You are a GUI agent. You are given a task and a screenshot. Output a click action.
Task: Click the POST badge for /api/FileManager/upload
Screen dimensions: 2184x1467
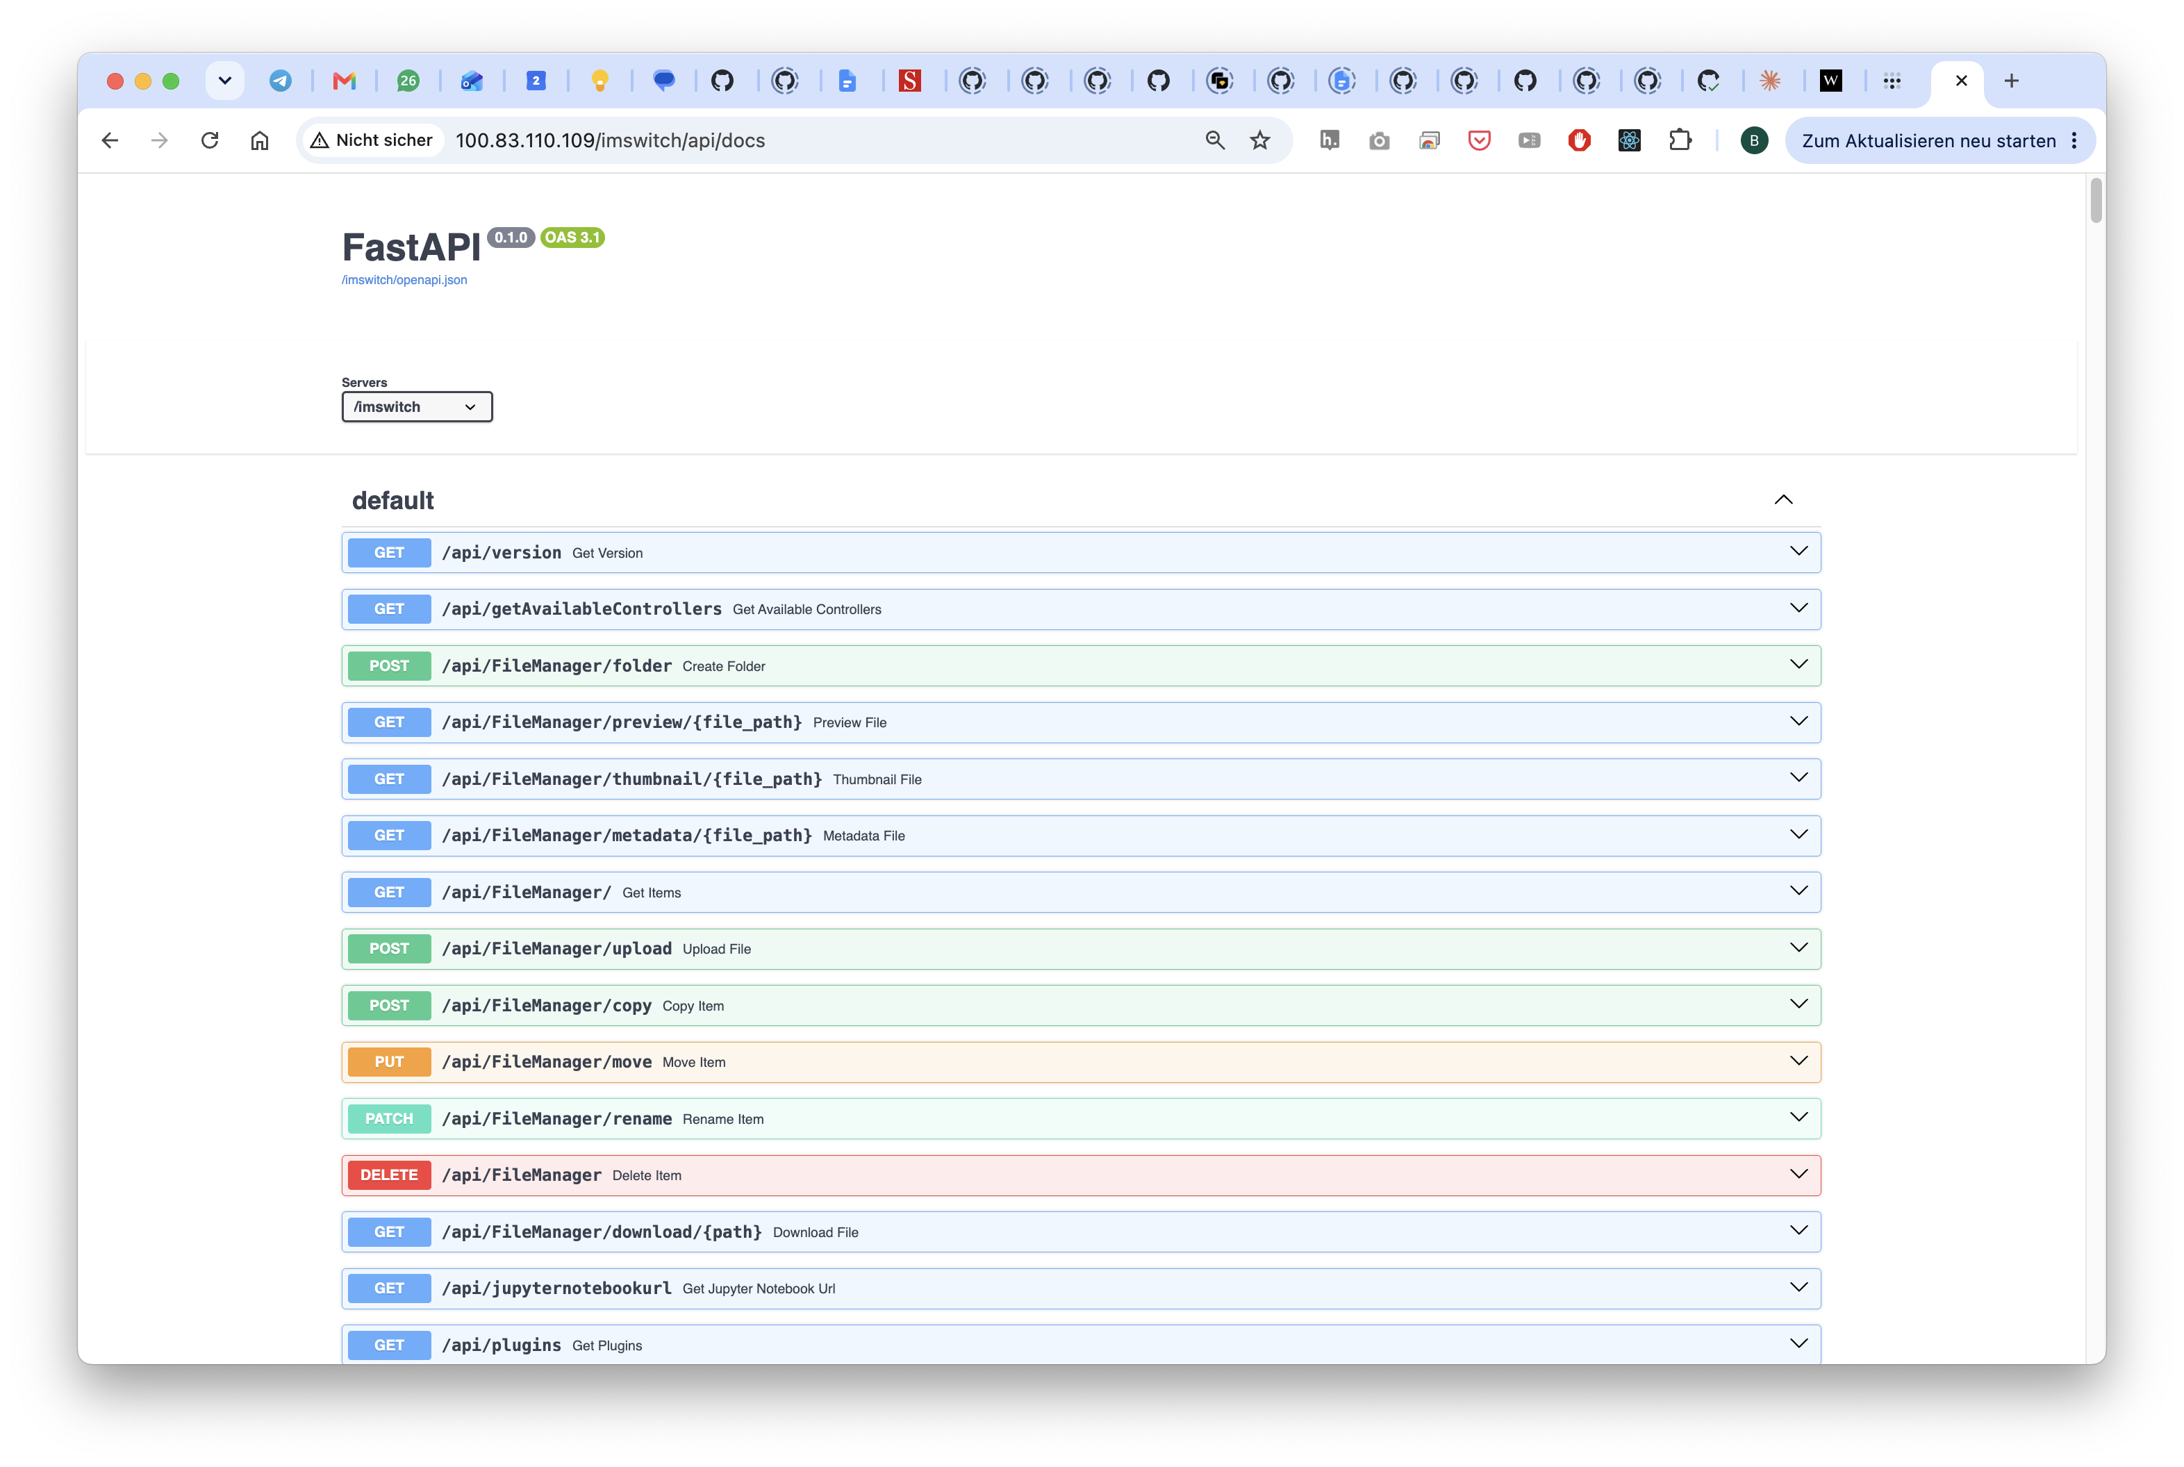click(x=389, y=949)
